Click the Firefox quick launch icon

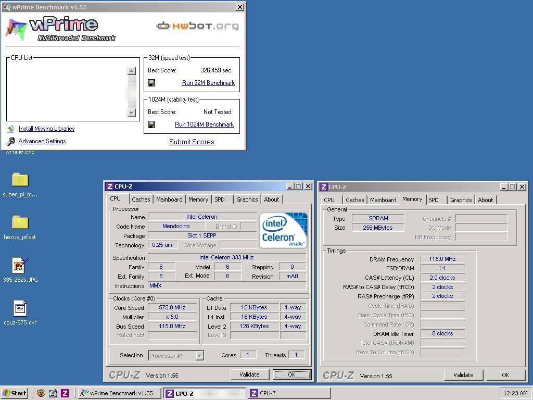pos(41,393)
